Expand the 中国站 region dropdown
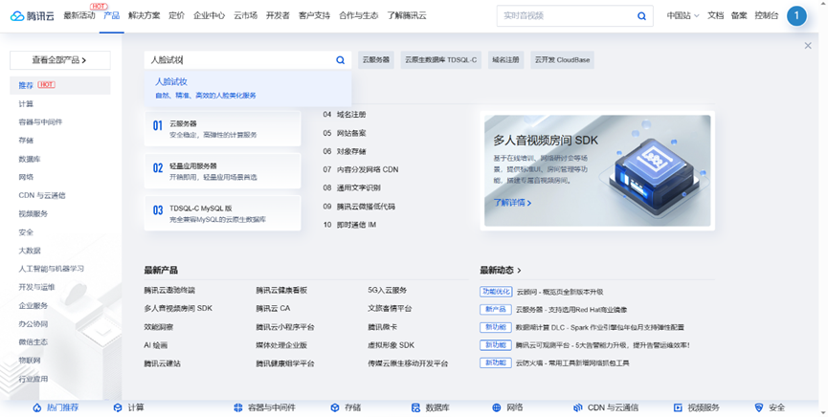 (x=683, y=16)
